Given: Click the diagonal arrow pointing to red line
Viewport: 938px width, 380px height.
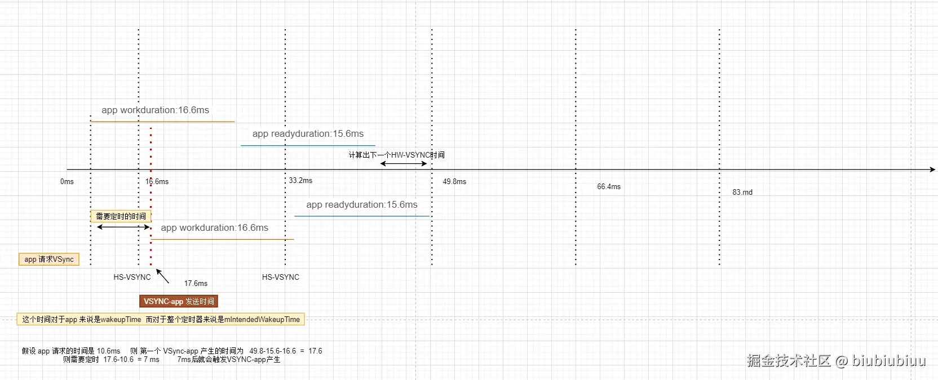Looking at the screenshot, I should [x=162, y=276].
